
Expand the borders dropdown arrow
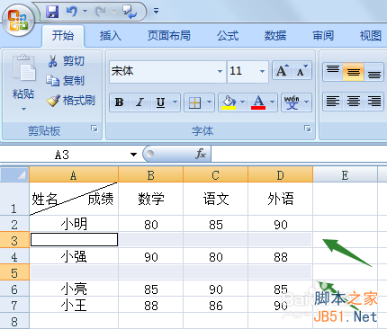coord(210,102)
